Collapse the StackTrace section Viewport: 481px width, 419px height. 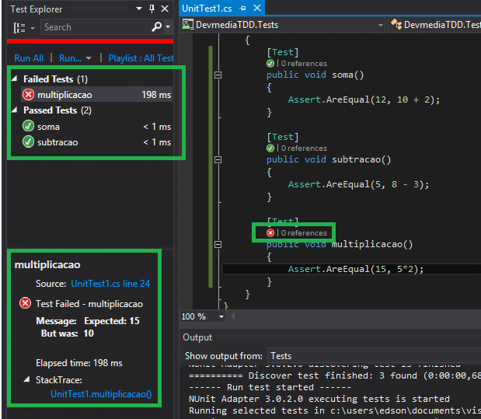pyautogui.click(x=27, y=379)
